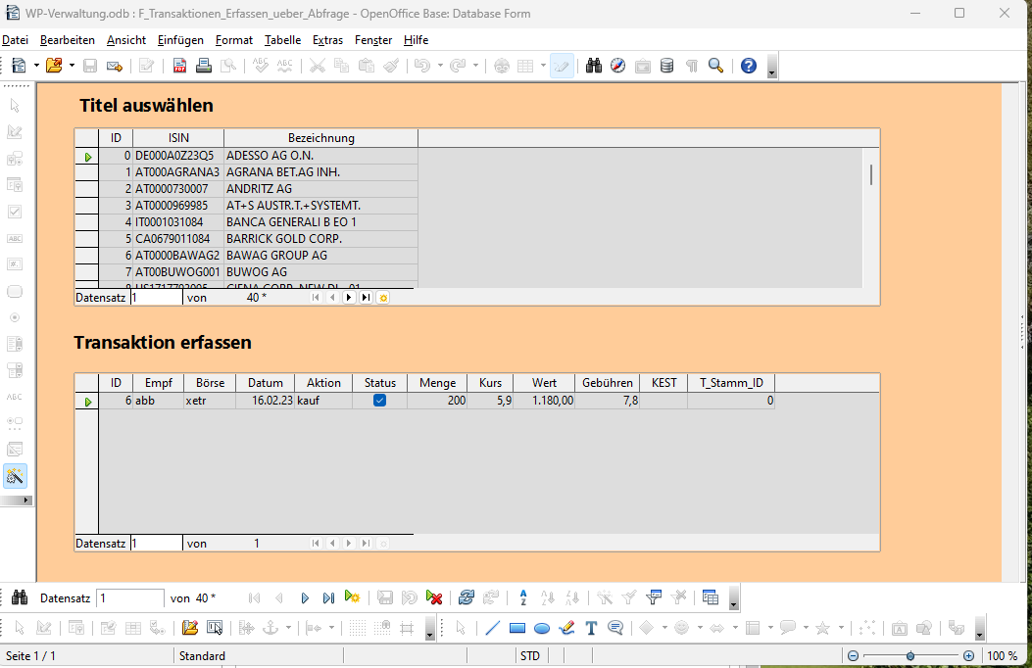
Task: Expand the Undo history dropdown arrow
Action: coord(440,66)
